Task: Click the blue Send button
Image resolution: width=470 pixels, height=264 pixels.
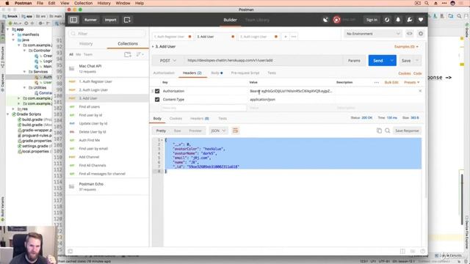Action: coord(378,60)
